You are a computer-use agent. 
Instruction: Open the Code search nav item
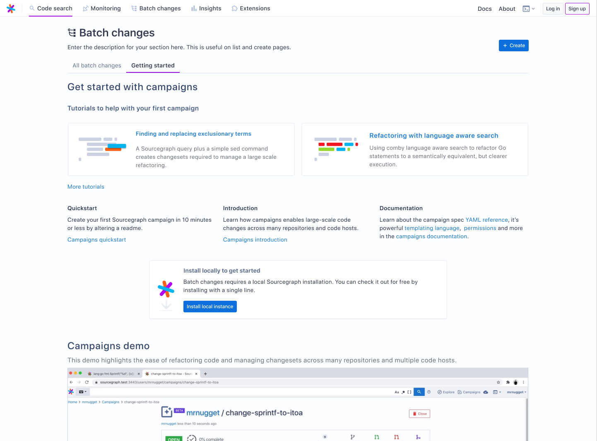tap(51, 8)
